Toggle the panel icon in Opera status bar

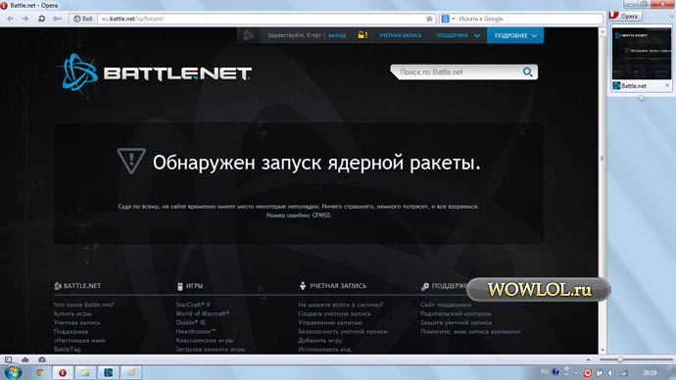[x=8, y=359]
